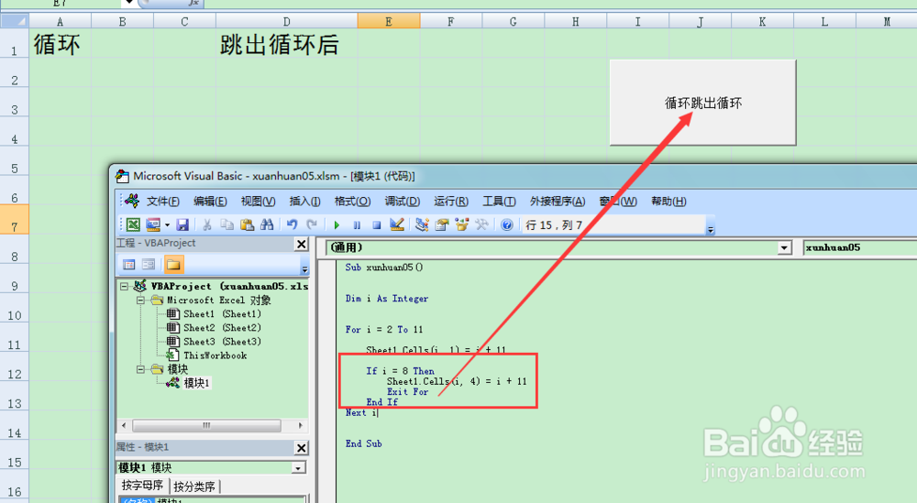Open the 外接程序(A) menu

pos(558,202)
